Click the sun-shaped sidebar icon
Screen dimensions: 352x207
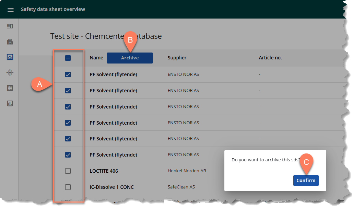click(10, 72)
